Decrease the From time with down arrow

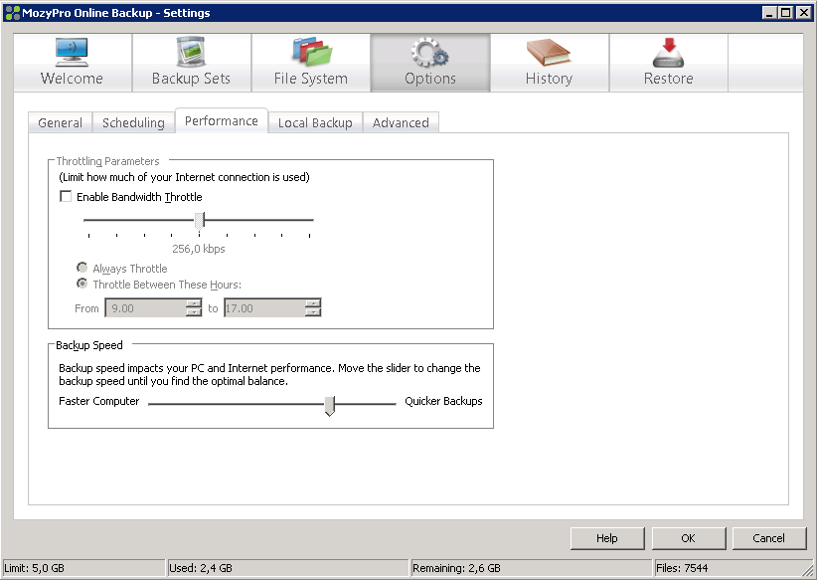point(194,312)
